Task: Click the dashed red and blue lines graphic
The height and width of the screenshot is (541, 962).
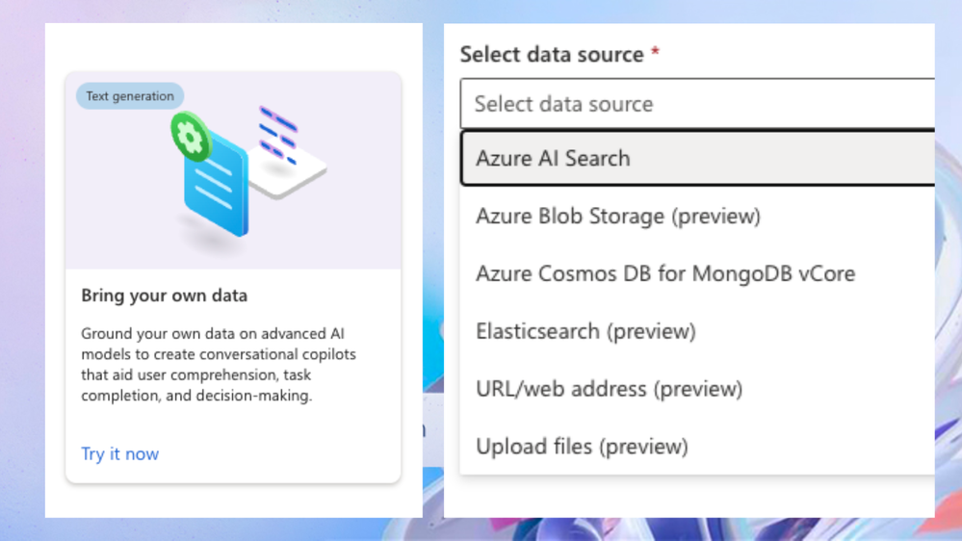Action: pos(277,135)
